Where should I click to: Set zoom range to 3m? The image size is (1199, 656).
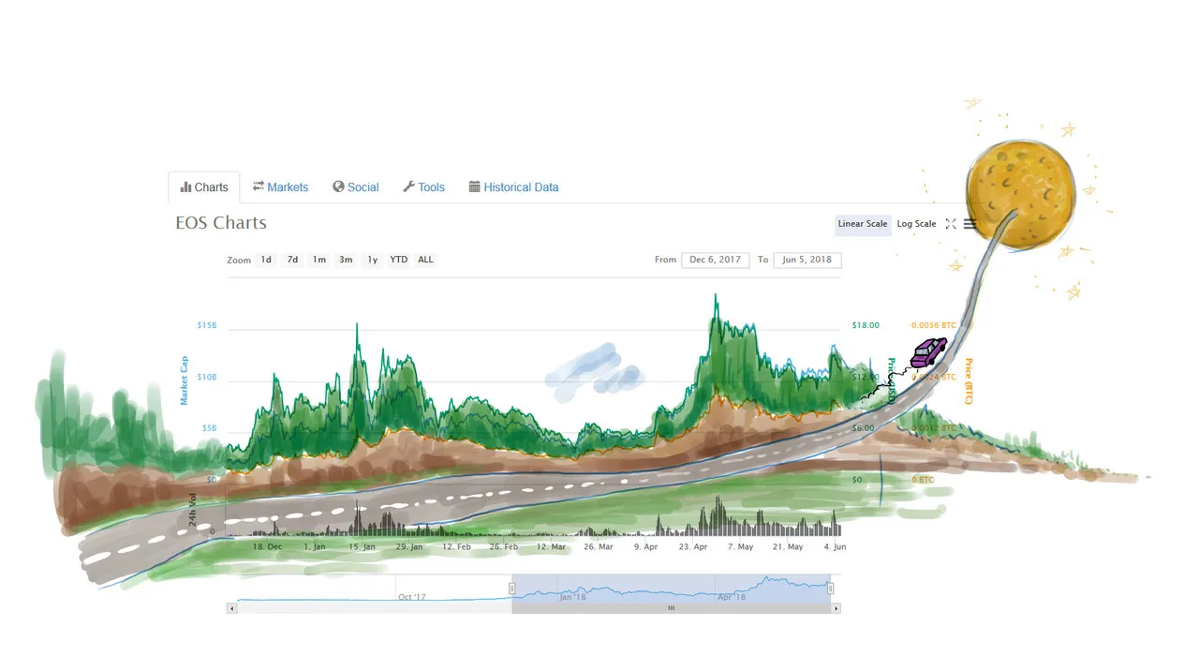(x=346, y=260)
